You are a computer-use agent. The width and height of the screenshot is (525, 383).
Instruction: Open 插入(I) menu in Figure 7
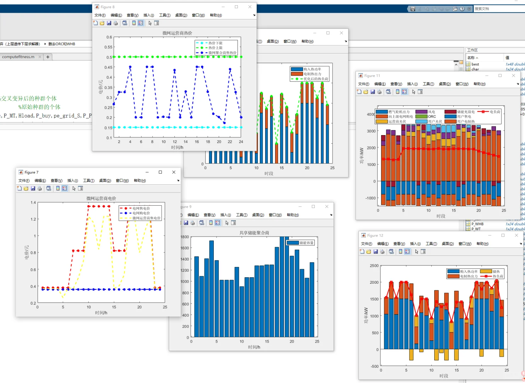tap(73, 181)
